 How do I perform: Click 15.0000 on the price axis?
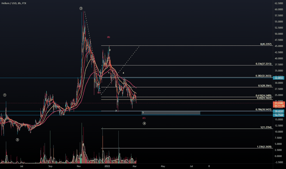click(x=279, y=120)
